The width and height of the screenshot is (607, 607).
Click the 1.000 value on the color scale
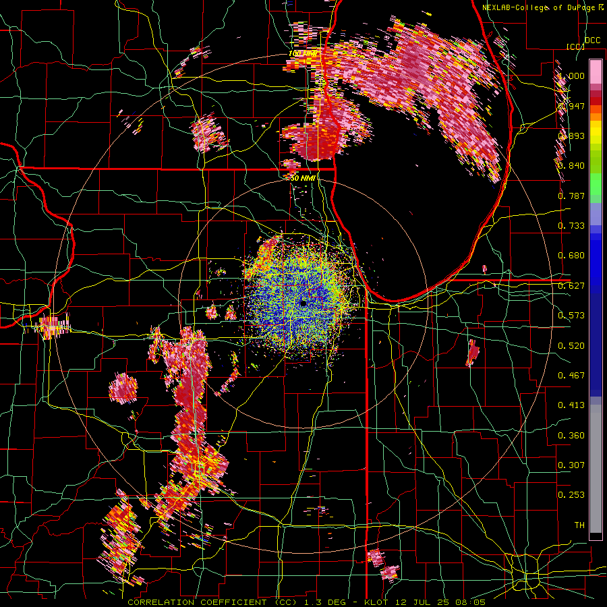(571, 76)
